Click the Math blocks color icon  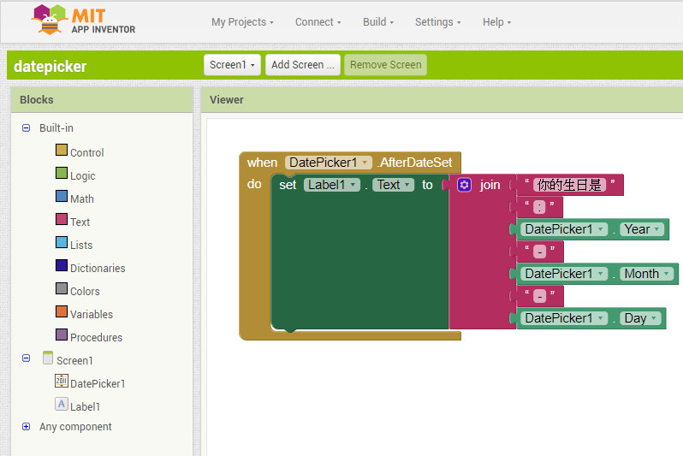click(62, 196)
